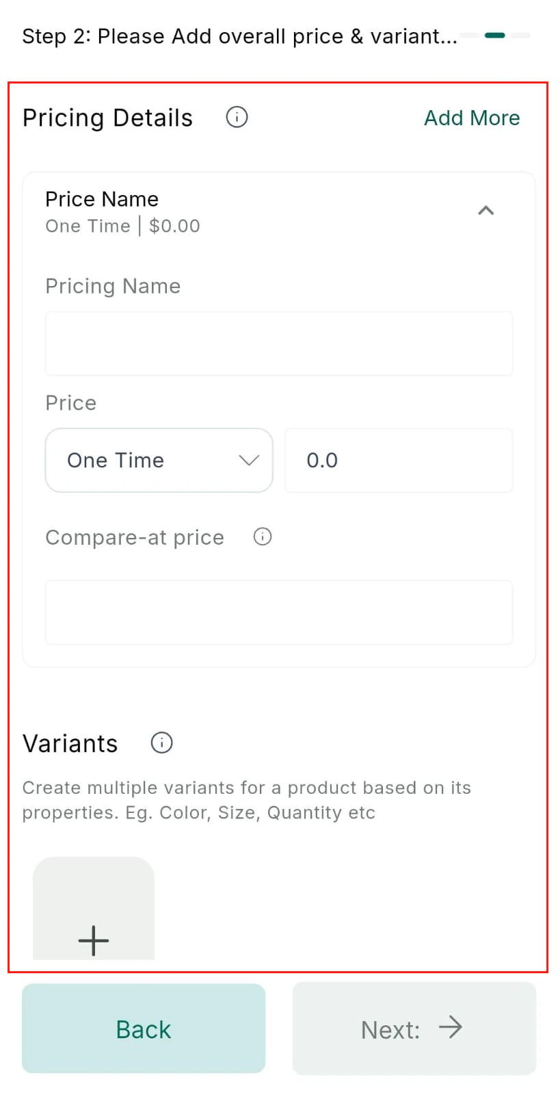Screen dimensions: 558x1095
Task: Click the arrow icon inside the Next button
Action: point(451,1027)
